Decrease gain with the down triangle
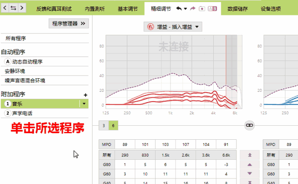The width and height of the screenshot is (298, 184). (x=250, y=174)
